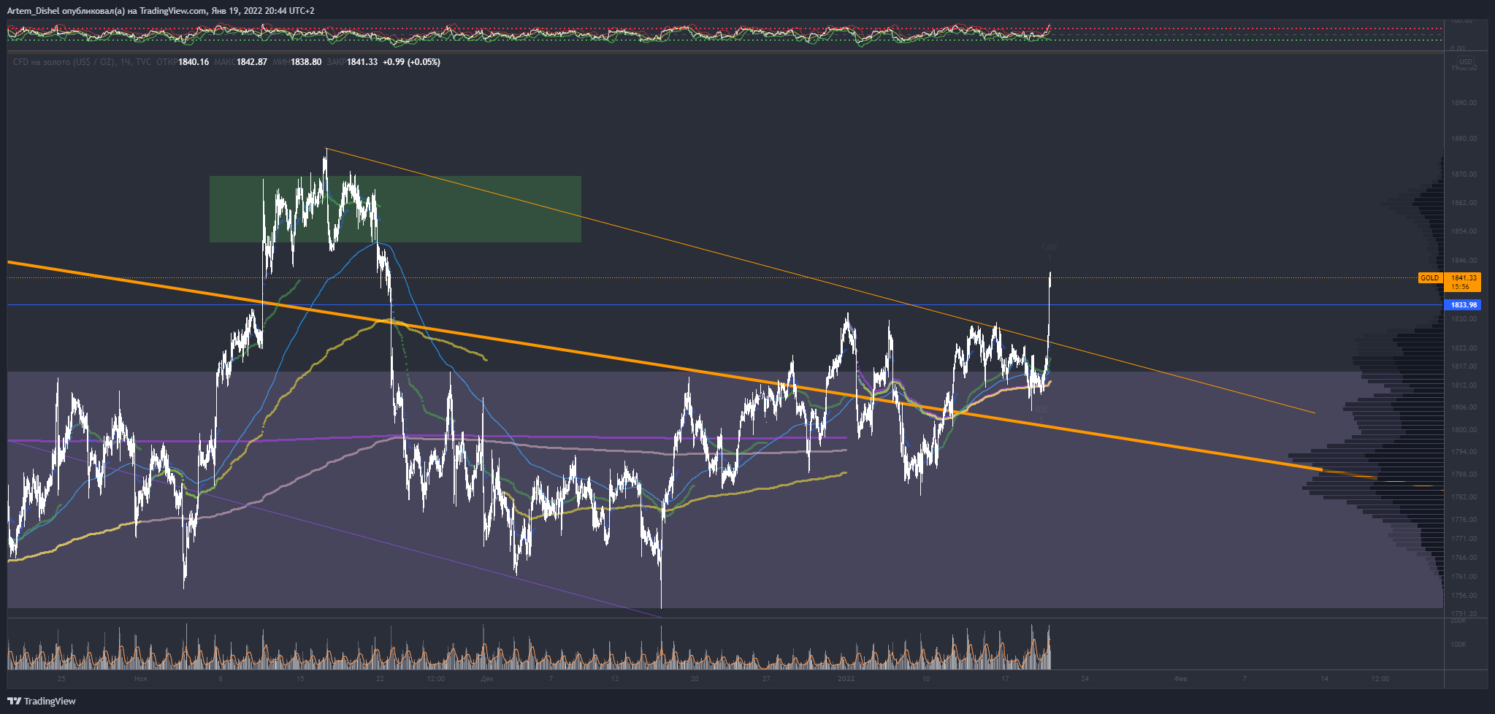Click the low value 1838.80
The height and width of the screenshot is (714, 1495).
(x=306, y=62)
